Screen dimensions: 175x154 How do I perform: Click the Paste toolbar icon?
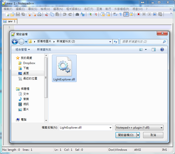(57, 14)
